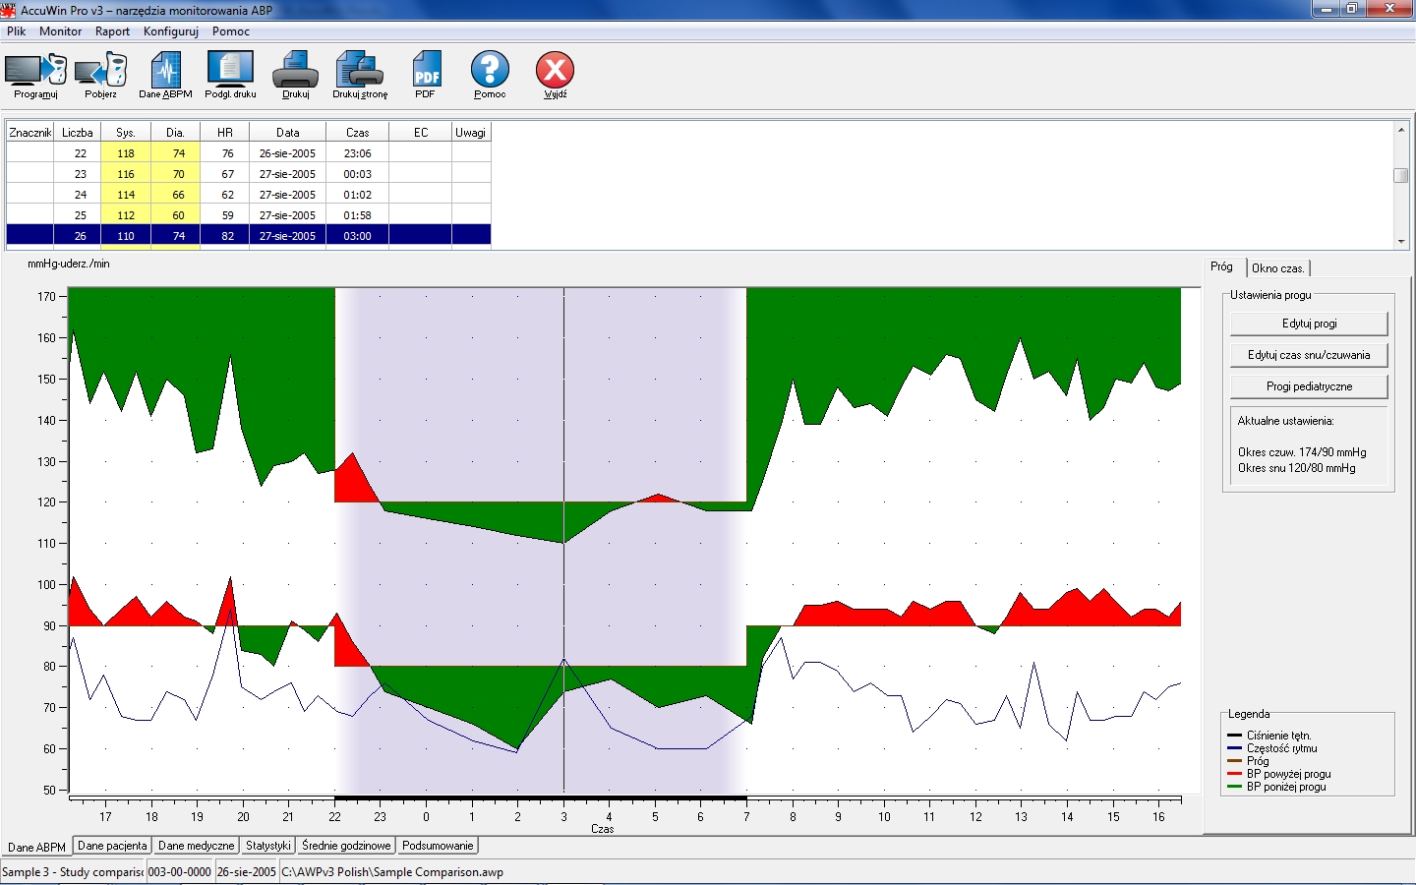Exit the program with the Wyjdź icon
Screen dimensions: 1416x885
555,76
